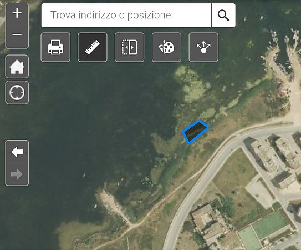This screenshot has width=301, height=250.
Task: Open the share arrows tool
Action: (203, 47)
